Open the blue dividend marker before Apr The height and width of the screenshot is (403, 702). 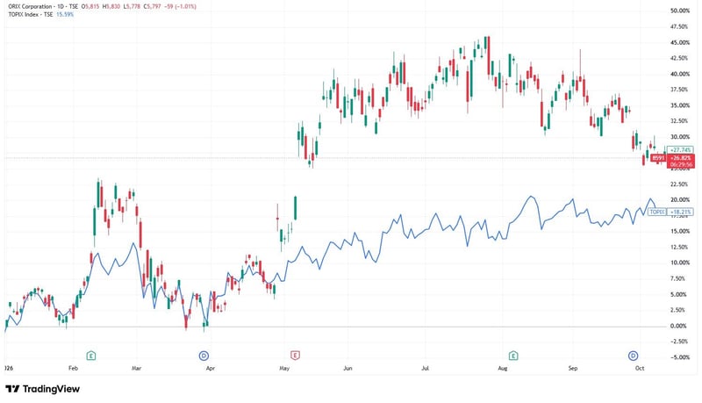pos(204,356)
